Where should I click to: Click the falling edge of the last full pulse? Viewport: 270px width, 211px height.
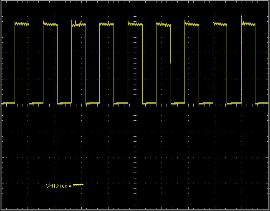click(255, 63)
